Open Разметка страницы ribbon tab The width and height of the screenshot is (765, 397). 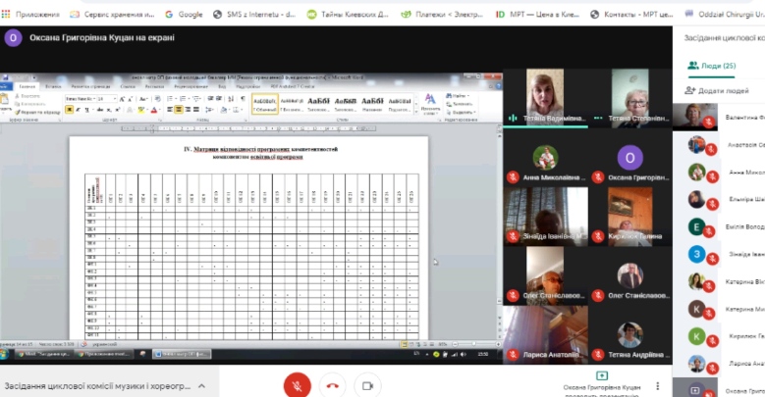point(90,86)
